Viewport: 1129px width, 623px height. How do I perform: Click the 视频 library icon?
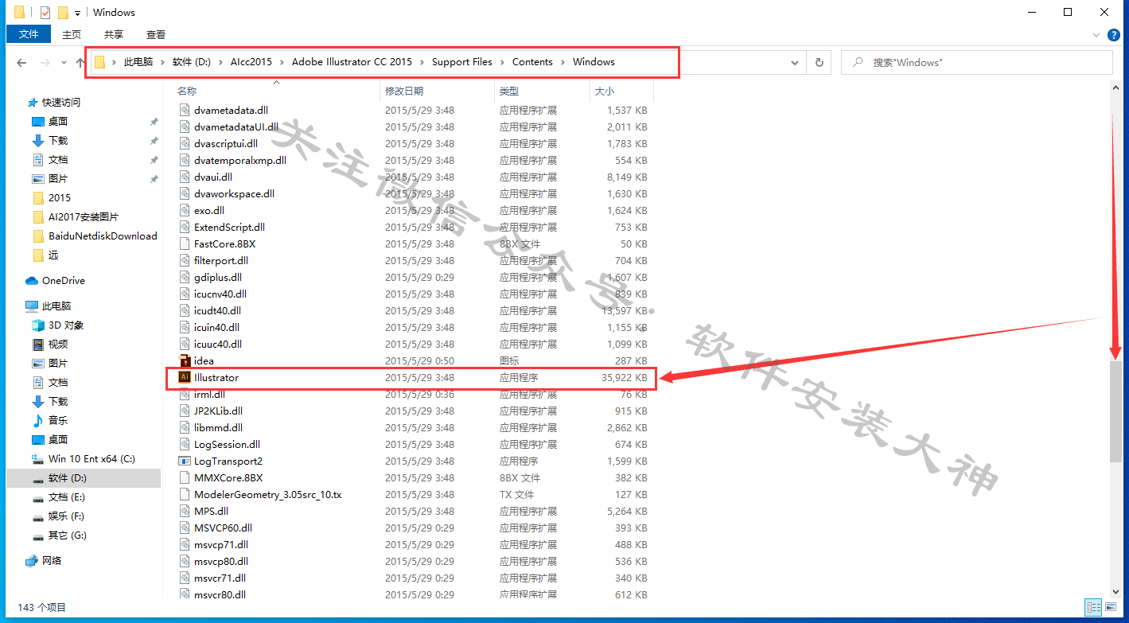click(37, 345)
